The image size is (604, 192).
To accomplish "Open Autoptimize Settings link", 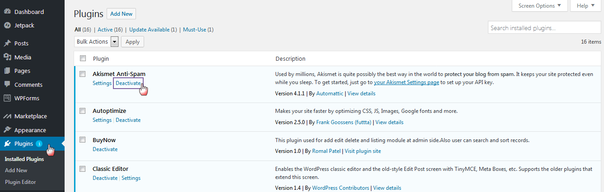I will coord(102,120).
